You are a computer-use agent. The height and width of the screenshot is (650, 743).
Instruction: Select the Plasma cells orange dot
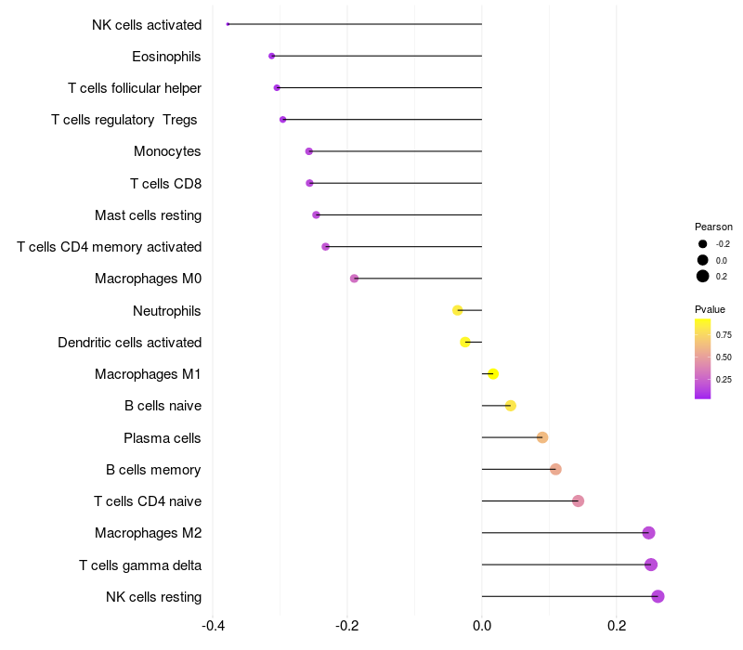(542, 437)
